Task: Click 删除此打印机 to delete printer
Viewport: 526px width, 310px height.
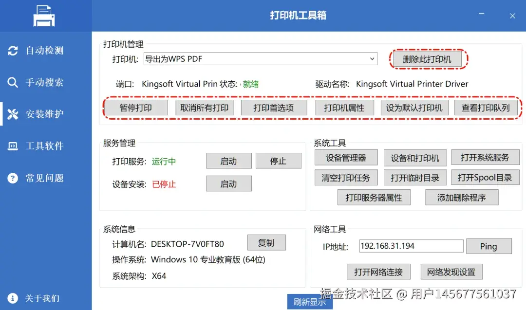Action: point(427,58)
